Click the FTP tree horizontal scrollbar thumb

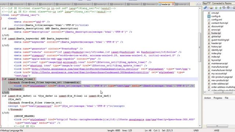click(x=223, y=92)
